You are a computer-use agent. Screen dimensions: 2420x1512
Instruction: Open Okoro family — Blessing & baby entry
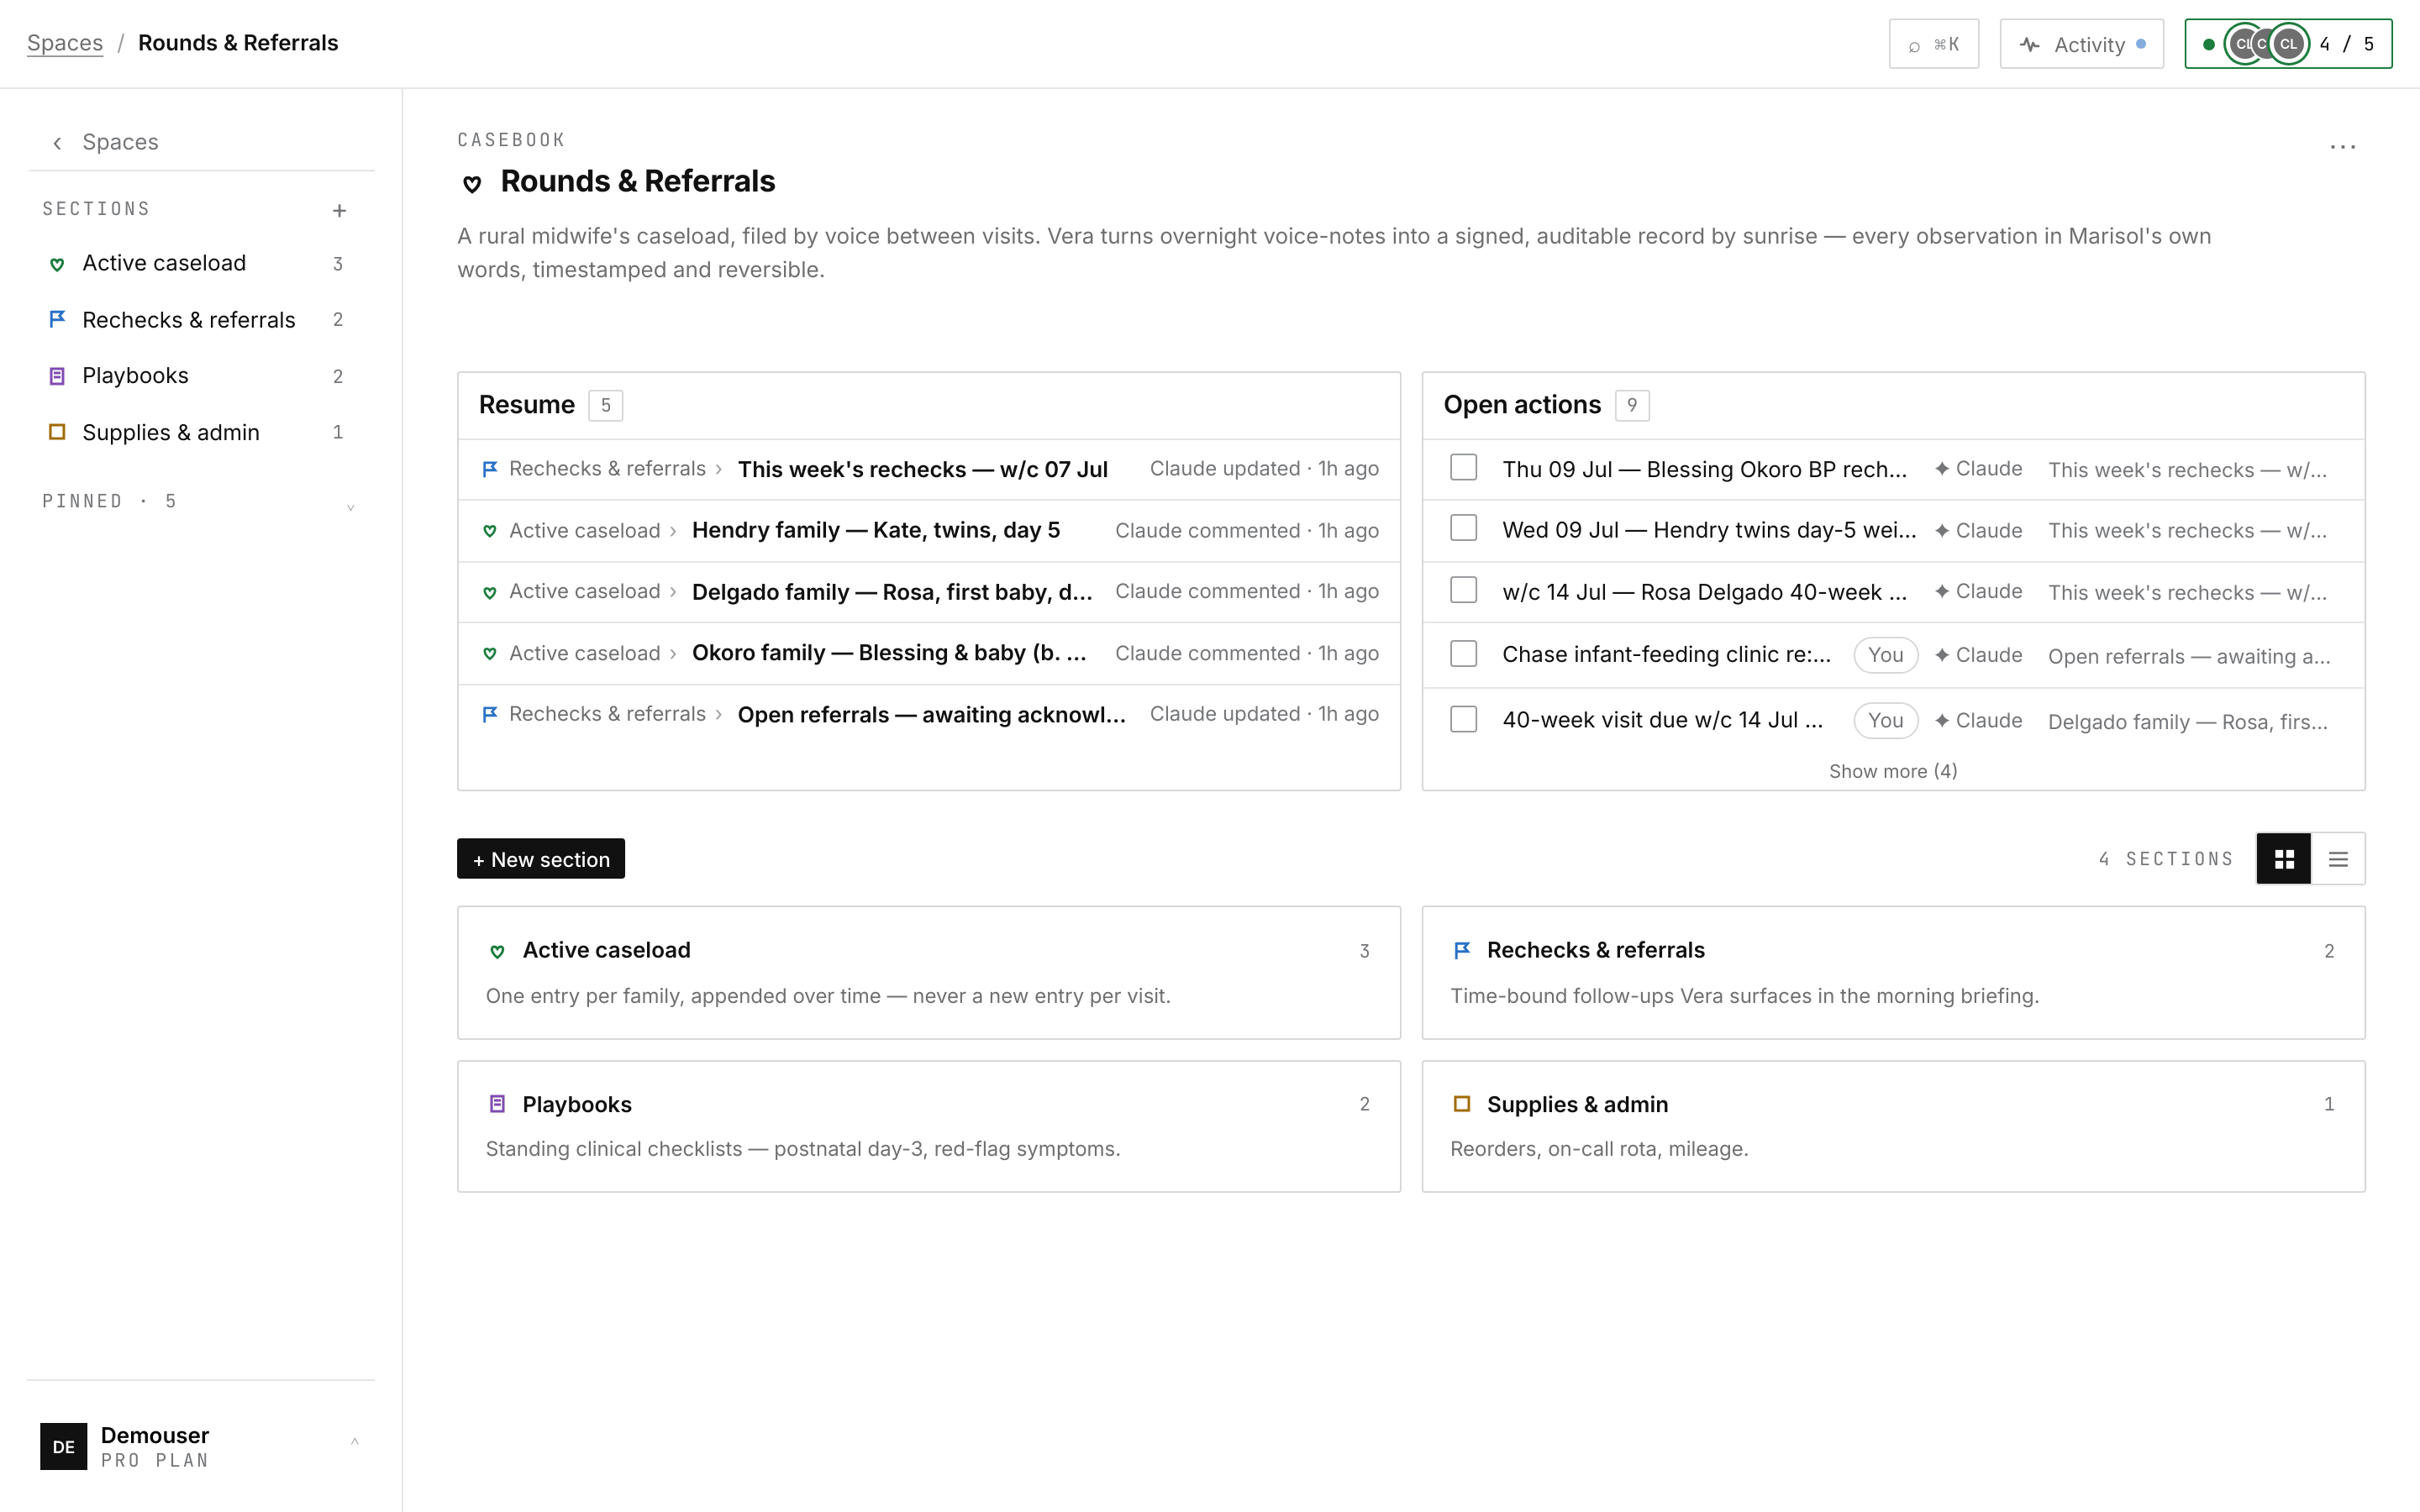pyautogui.click(x=889, y=653)
